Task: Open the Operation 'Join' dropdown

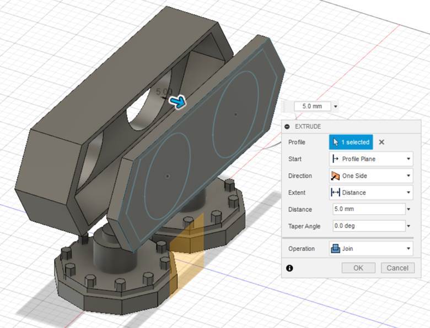Action: (371, 249)
